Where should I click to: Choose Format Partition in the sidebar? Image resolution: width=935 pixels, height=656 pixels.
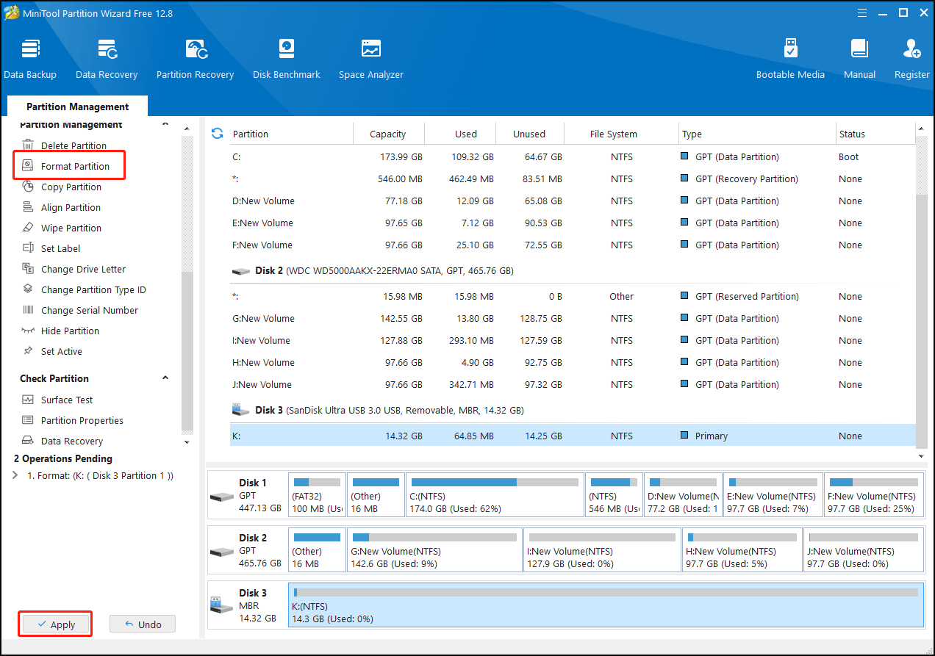pyautogui.click(x=75, y=166)
